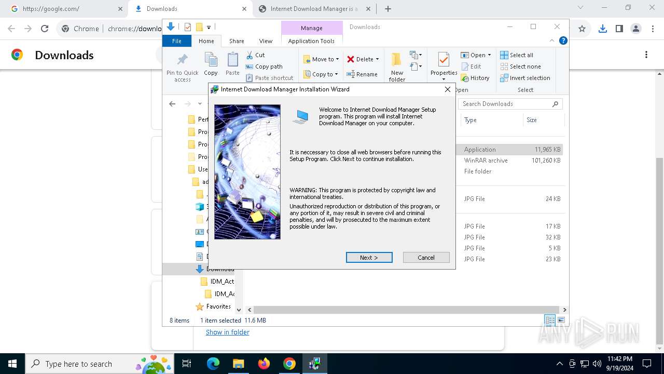This screenshot has height=374, width=664.
Task: Close the IDM Installation Wizard dialog
Action: coord(447,89)
